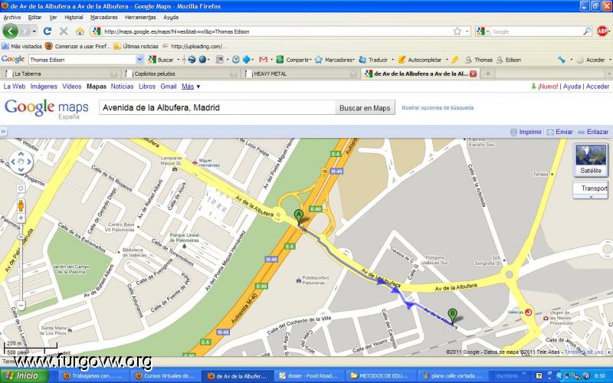
Task: Click Buscar en Maps button
Action: pos(365,108)
